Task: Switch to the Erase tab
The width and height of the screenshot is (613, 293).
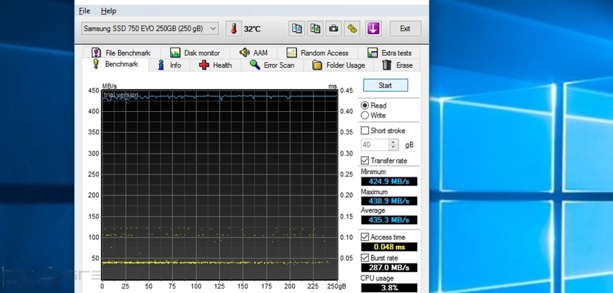Action: click(x=397, y=65)
